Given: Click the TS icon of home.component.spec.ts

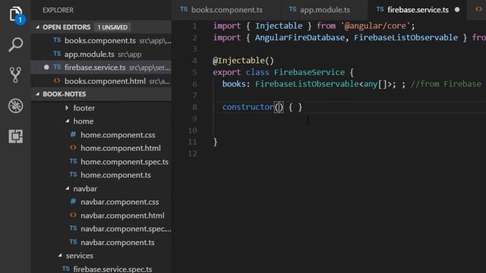Looking at the screenshot, I should click(x=73, y=162).
